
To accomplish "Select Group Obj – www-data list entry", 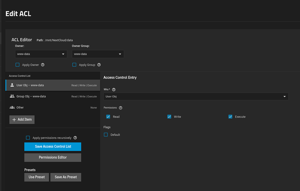I will tap(53, 96).
